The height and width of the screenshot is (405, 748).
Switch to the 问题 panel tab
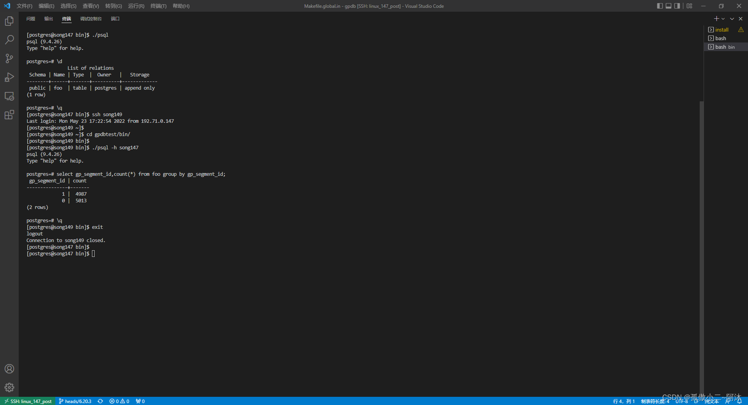(31, 19)
